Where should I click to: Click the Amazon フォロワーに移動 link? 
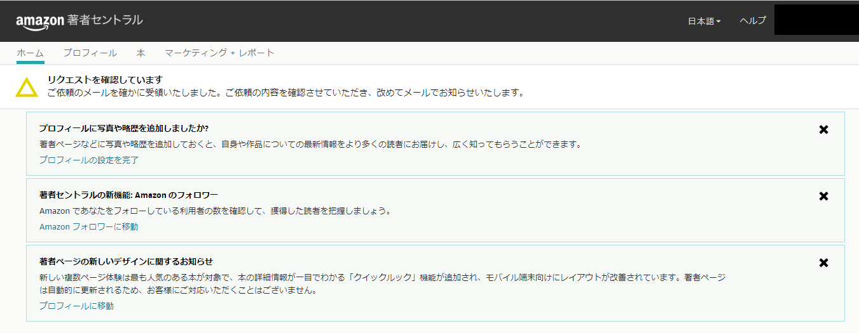[88, 226]
